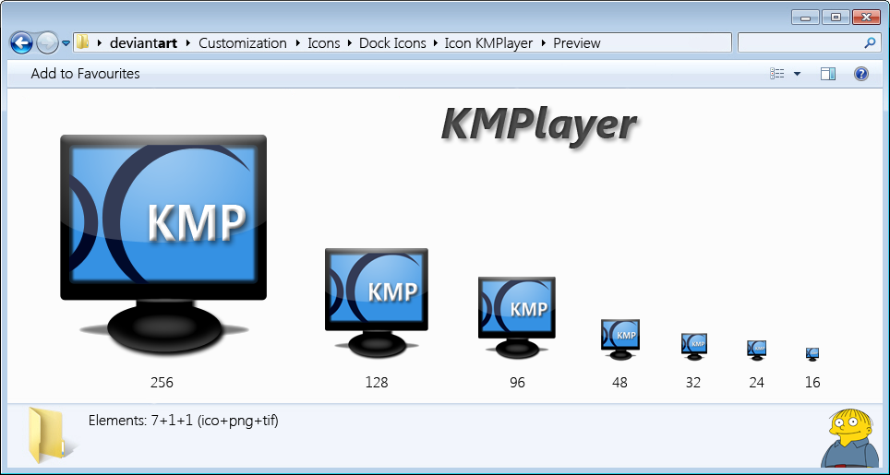
Task: Select the 96 size KMPlayer icon
Action: coord(516,317)
